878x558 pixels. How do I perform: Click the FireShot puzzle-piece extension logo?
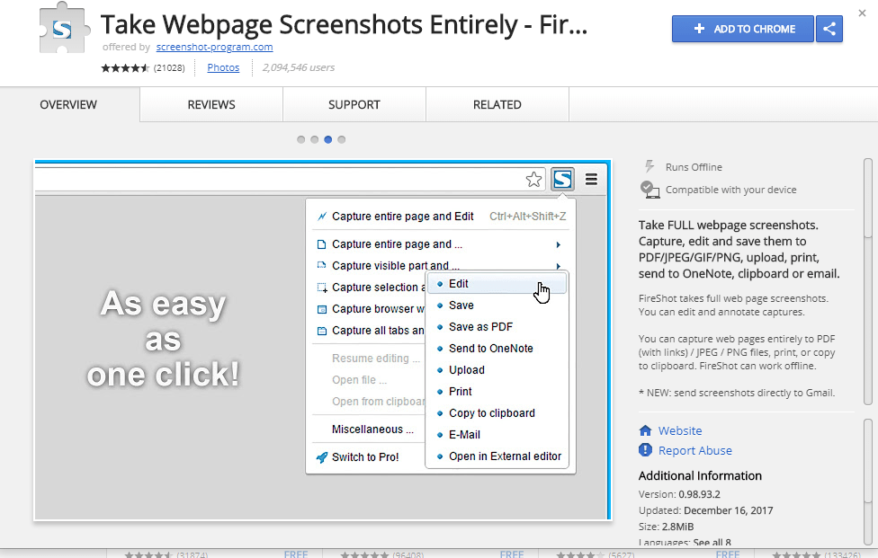tap(65, 28)
